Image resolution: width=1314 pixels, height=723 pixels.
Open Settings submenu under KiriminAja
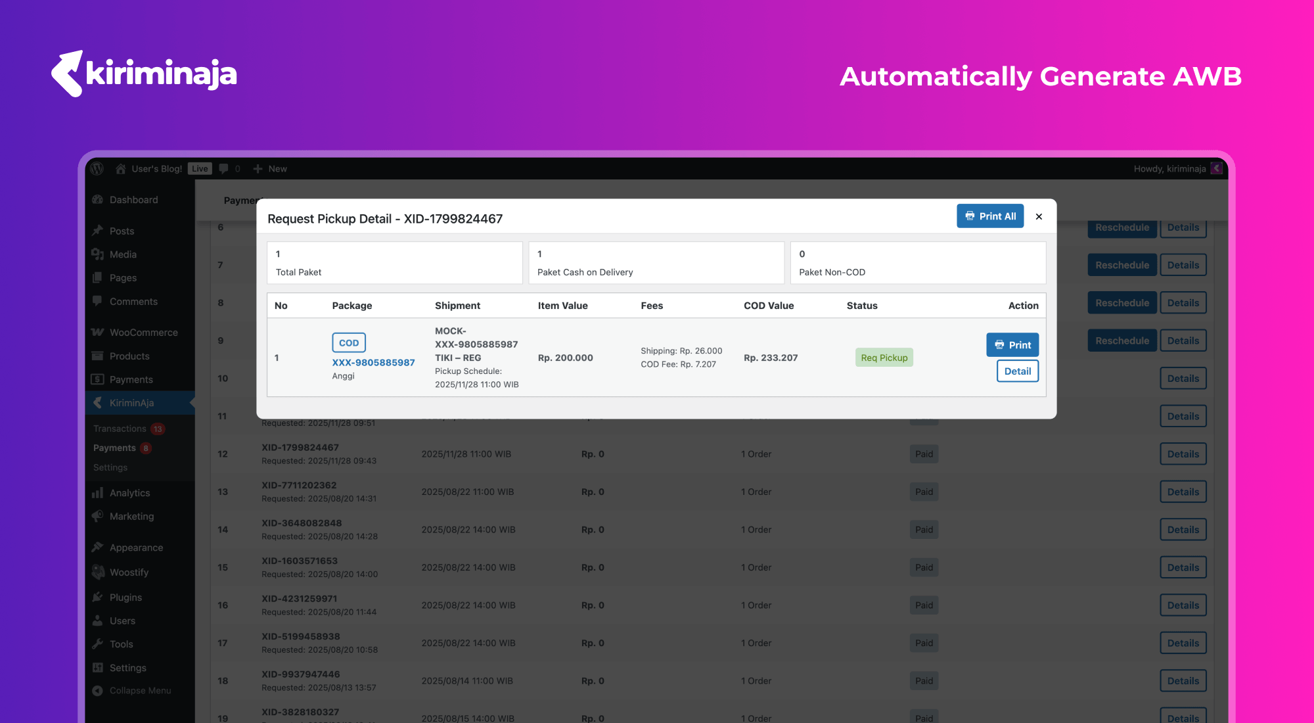pyautogui.click(x=110, y=467)
